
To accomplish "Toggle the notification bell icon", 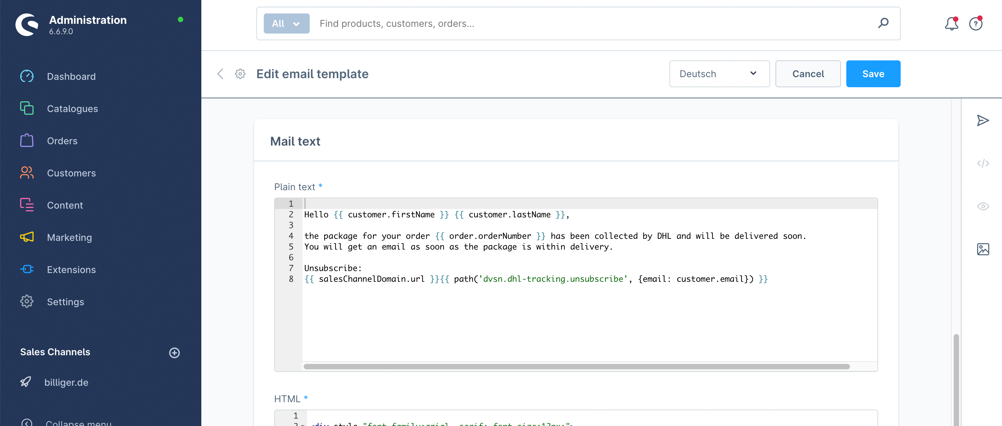I will [x=952, y=23].
